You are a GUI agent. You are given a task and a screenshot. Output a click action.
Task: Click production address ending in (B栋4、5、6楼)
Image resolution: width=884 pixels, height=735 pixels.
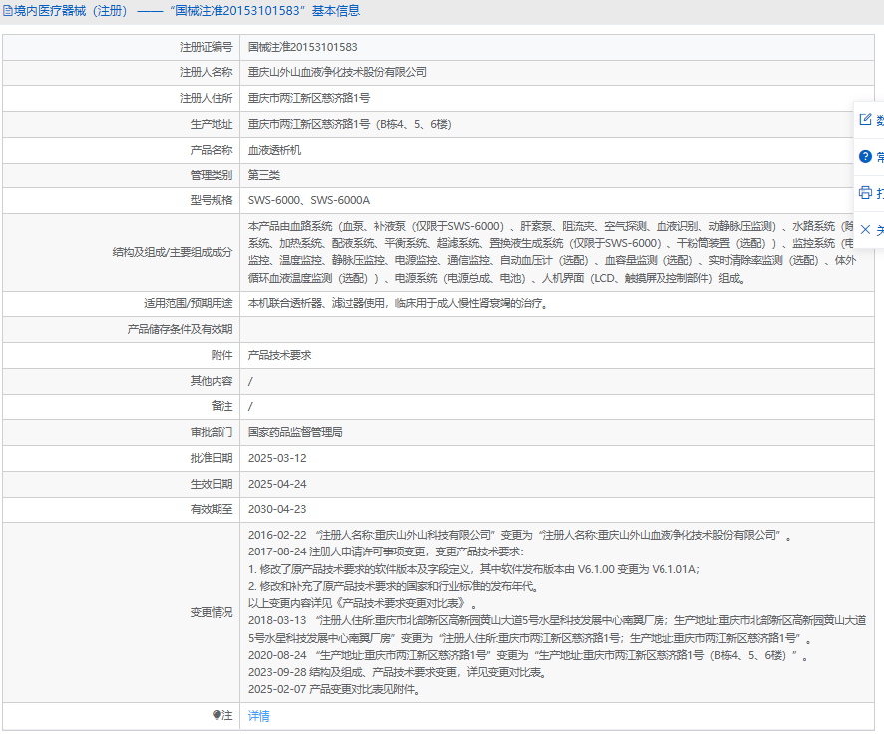[x=349, y=124]
